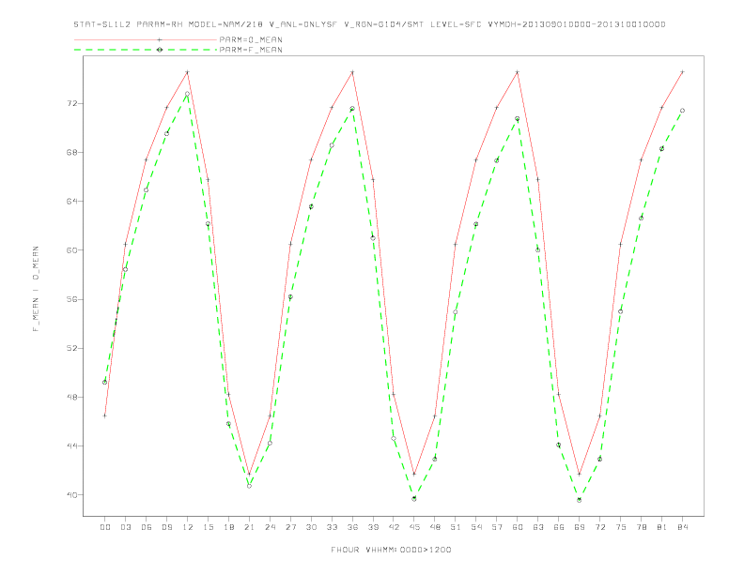Click x-axis tick label 36
Image resolution: width=744 pixels, height=574 pixels.
point(352,527)
